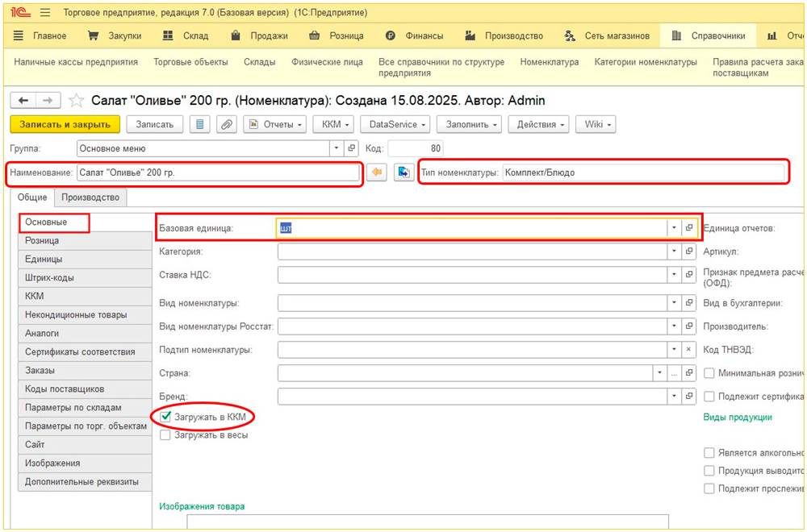Expand the Базовая единица dropdown list
807x532 pixels.
tap(673, 229)
